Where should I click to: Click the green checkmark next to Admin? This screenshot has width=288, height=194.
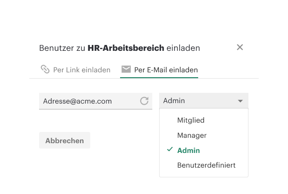(170, 149)
